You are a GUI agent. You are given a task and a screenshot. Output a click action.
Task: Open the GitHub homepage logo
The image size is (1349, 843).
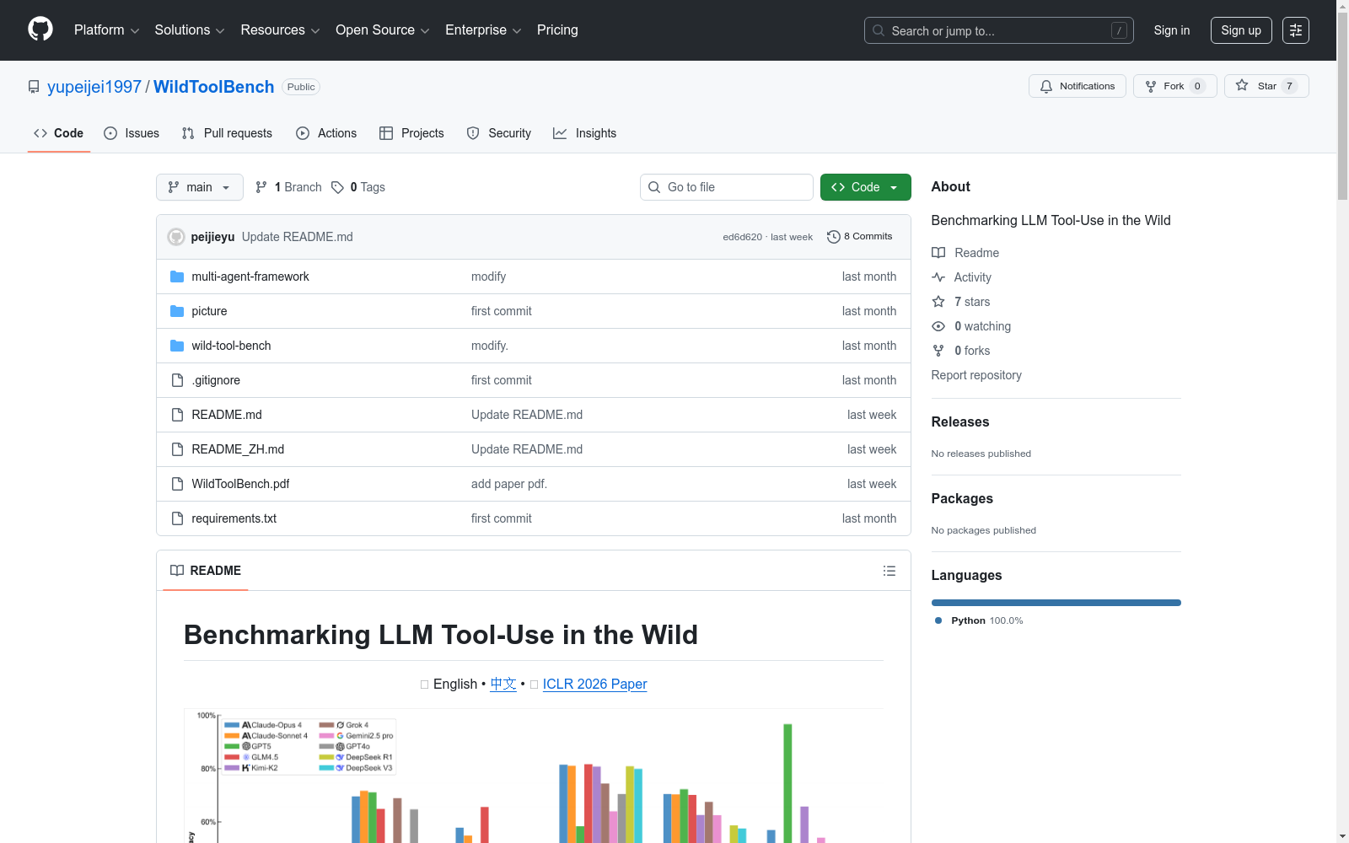click(40, 30)
